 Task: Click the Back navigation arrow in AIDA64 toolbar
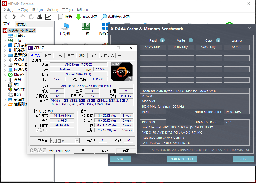6,17
